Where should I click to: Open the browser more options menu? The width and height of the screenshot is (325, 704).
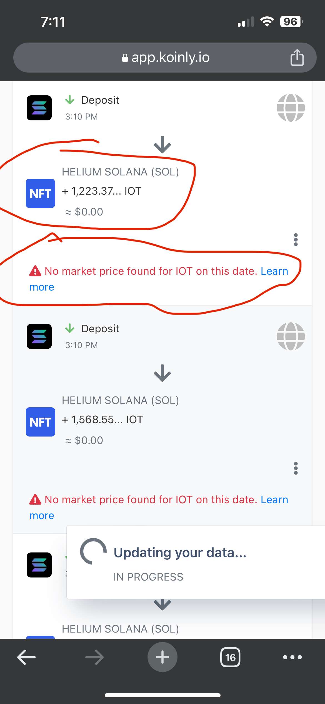(292, 657)
